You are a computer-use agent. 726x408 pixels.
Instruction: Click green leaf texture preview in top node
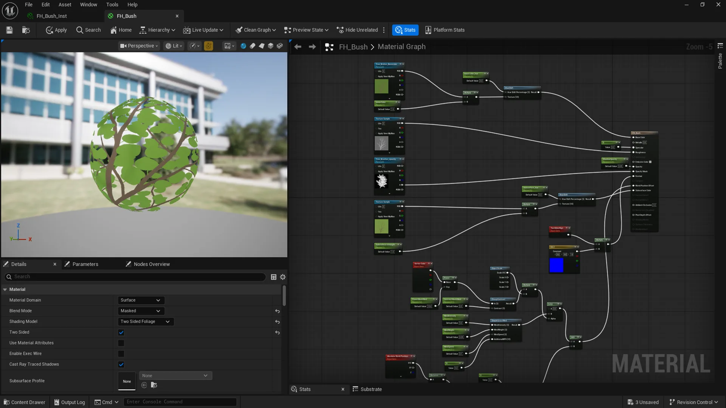(x=382, y=87)
